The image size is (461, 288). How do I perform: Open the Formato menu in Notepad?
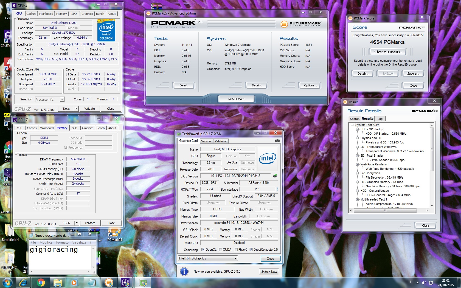[x=62, y=242]
